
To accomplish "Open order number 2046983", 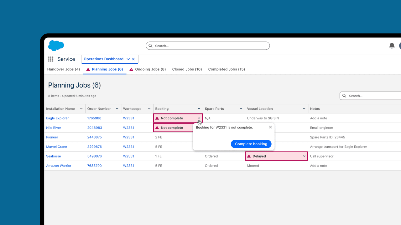I will point(95,127).
